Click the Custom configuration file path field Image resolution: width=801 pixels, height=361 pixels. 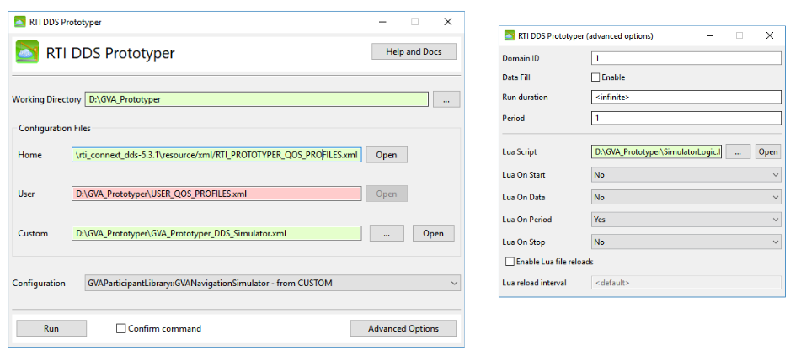coord(216,233)
